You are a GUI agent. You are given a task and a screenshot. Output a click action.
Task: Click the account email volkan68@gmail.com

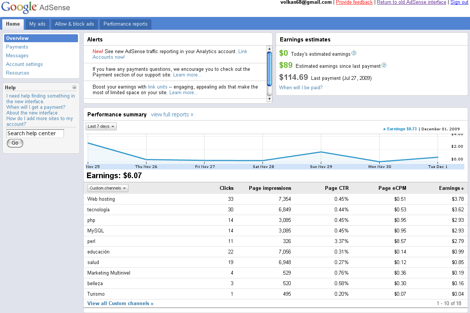[306, 2]
